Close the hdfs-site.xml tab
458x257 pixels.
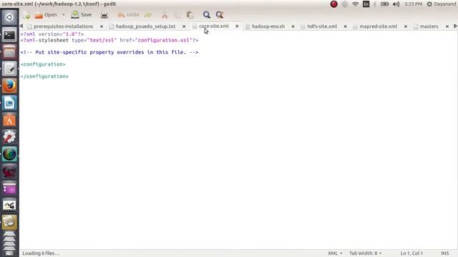click(x=345, y=26)
